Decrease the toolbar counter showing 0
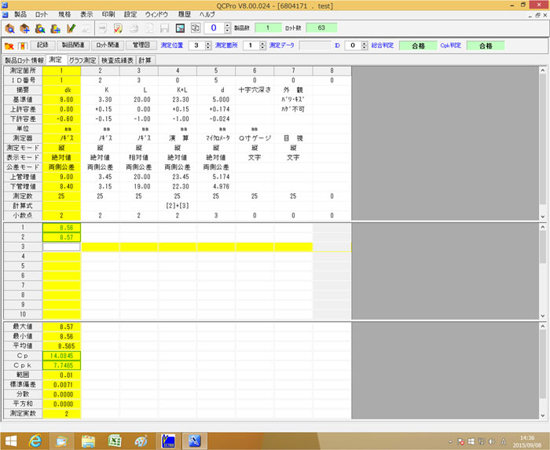 click(x=227, y=31)
